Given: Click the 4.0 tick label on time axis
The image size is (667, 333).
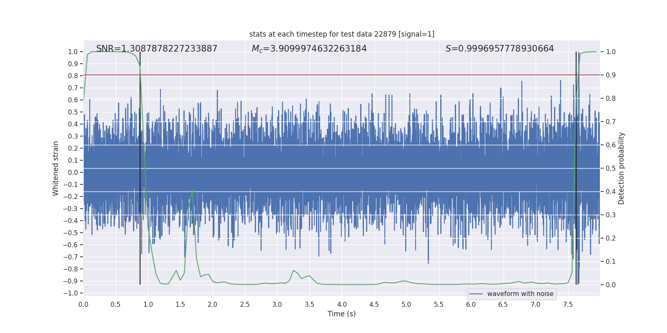Looking at the screenshot, I should [341, 304].
